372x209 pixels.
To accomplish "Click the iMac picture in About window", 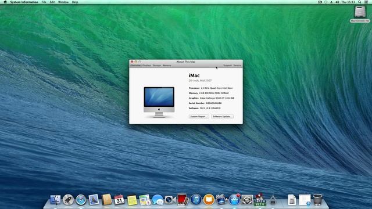I will tap(159, 102).
